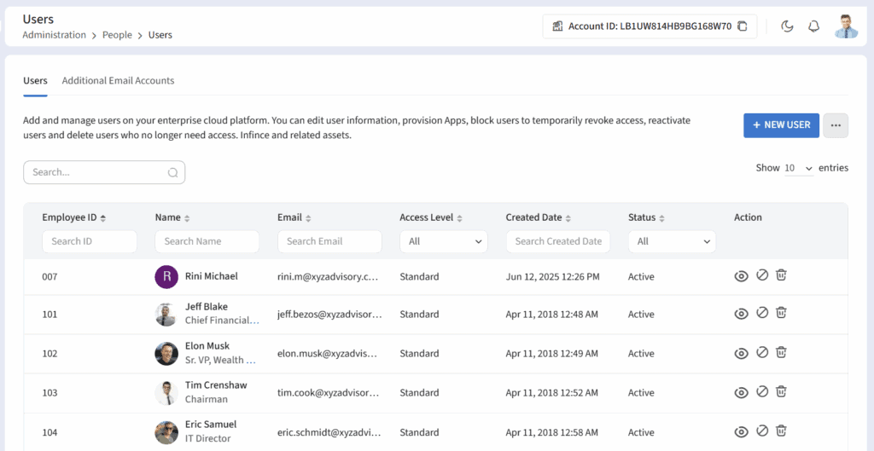Open the notifications bell
Screen dimensions: 874x451
[813, 26]
